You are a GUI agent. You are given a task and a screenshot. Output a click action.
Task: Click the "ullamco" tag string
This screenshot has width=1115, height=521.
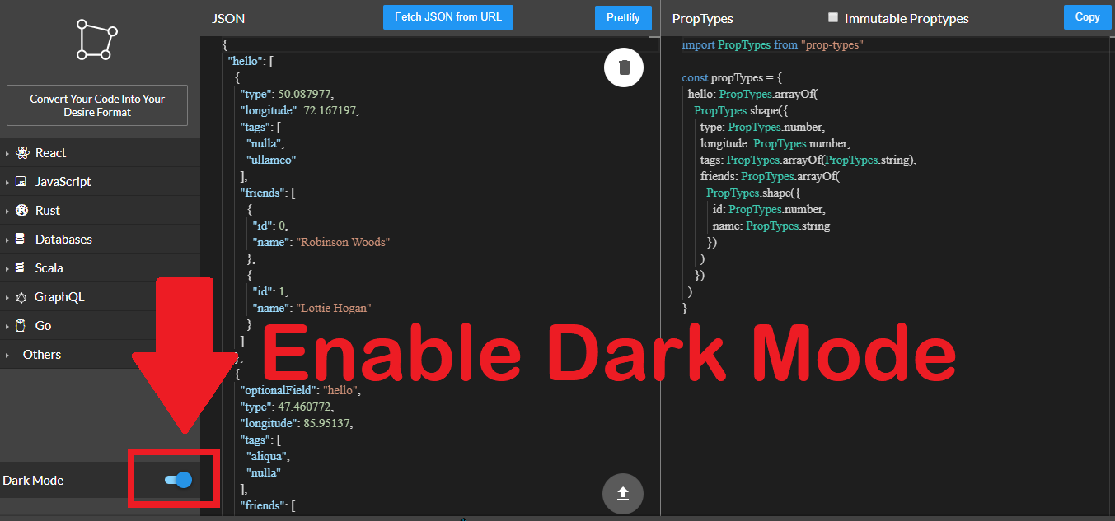271,160
